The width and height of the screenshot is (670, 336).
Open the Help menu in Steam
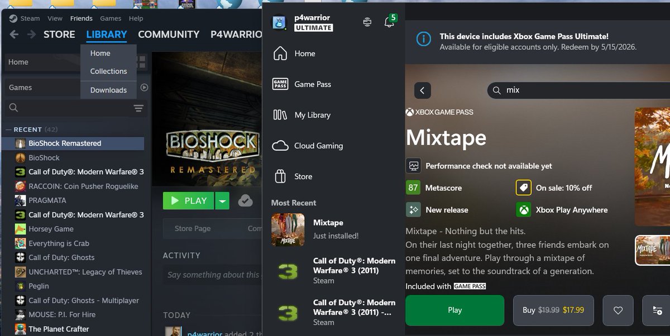coord(136,18)
